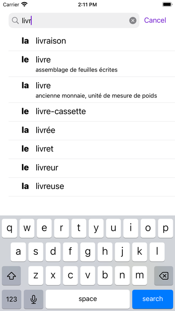The height and width of the screenshot is (311, 175).
Task: Select livre meaning ancienne monnaie
Action: [92, 90]
